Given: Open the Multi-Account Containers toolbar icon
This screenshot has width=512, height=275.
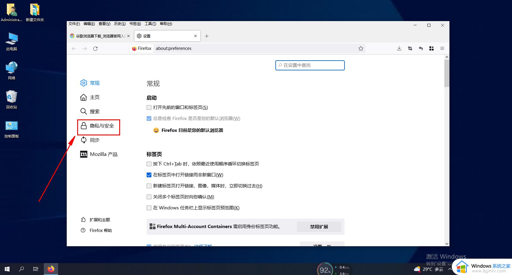Looking at the screenshot, I should (x=432, y=48).
